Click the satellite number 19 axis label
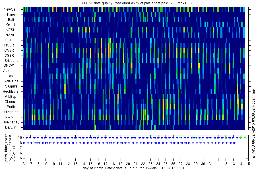 (20, 138)
